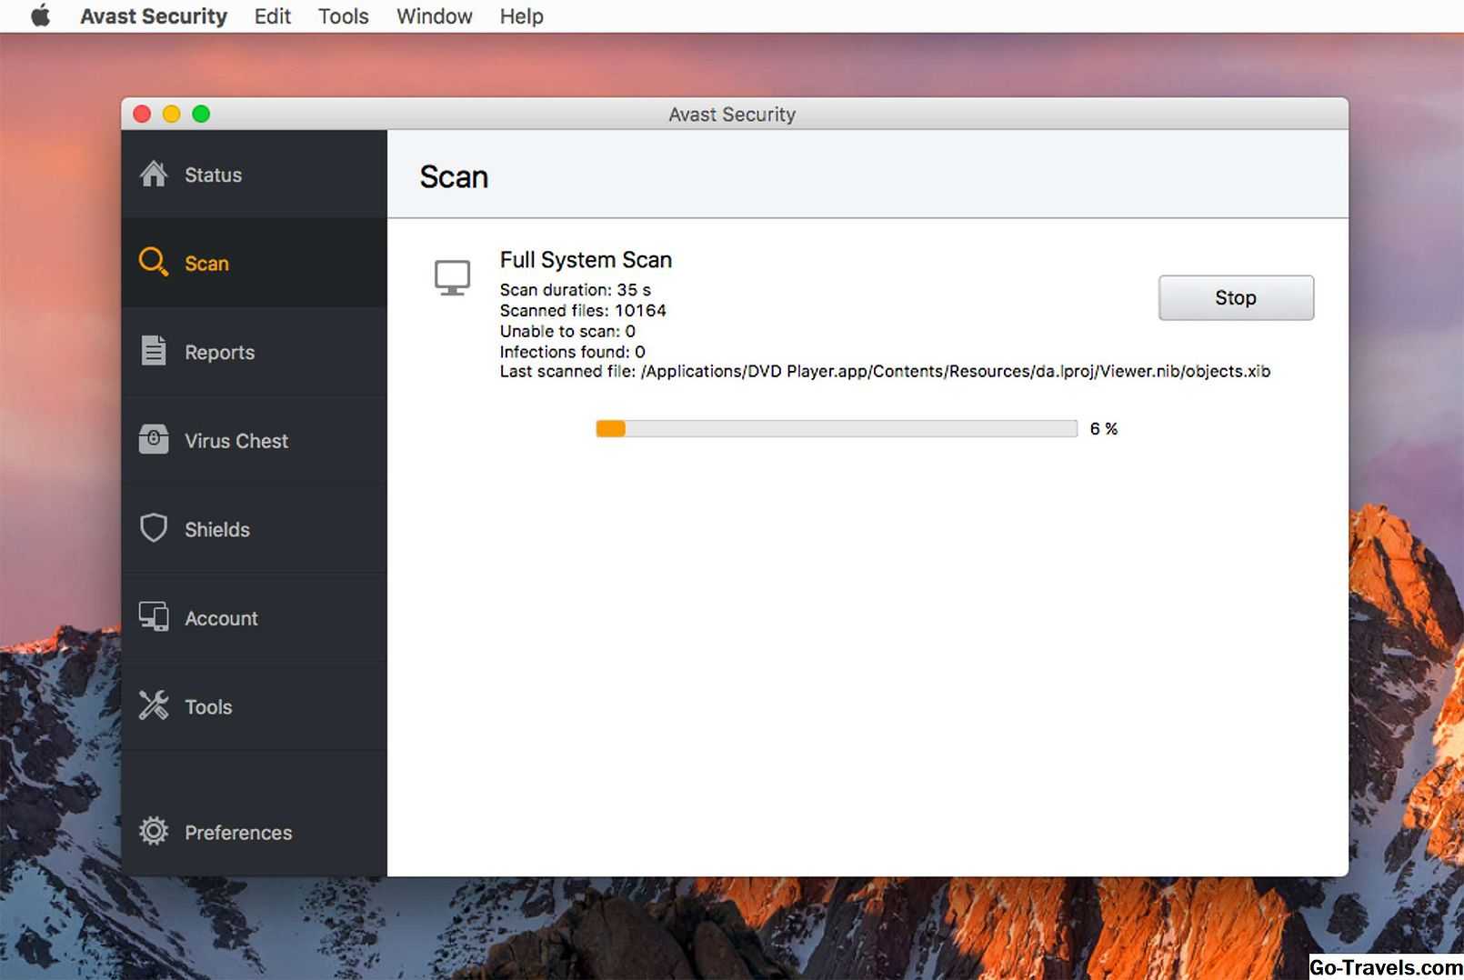This screenshot has width=1464, height=980.
Task: Click the Account devices icon
Action: click(x=154, y=617)
